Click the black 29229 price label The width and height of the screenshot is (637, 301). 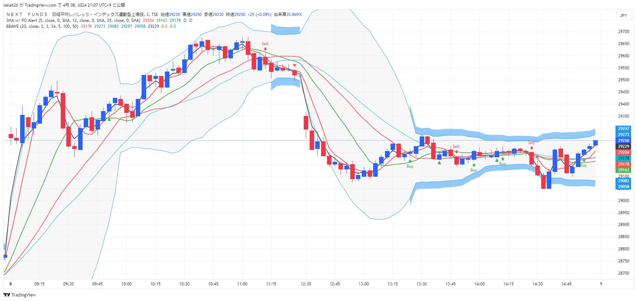point(623,147)
